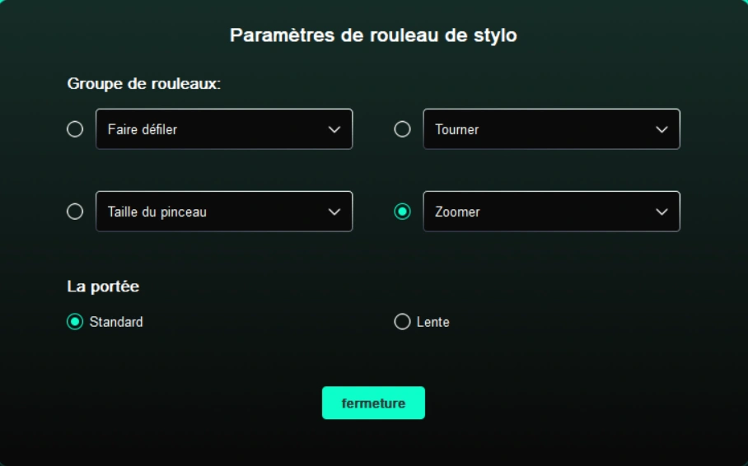Click the La portée section heading
Viewport: 748px width, 466px height.
(103, 287)
